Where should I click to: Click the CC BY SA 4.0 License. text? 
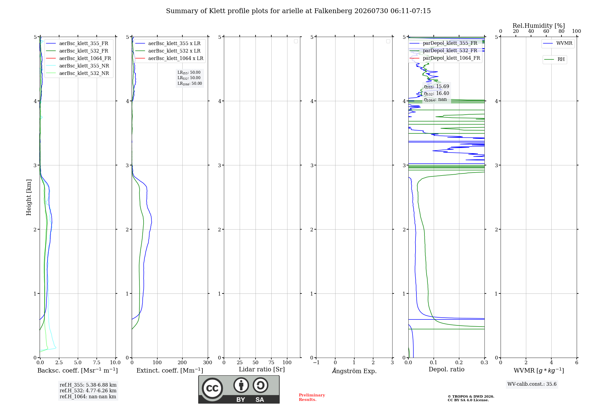click(468, 400)
